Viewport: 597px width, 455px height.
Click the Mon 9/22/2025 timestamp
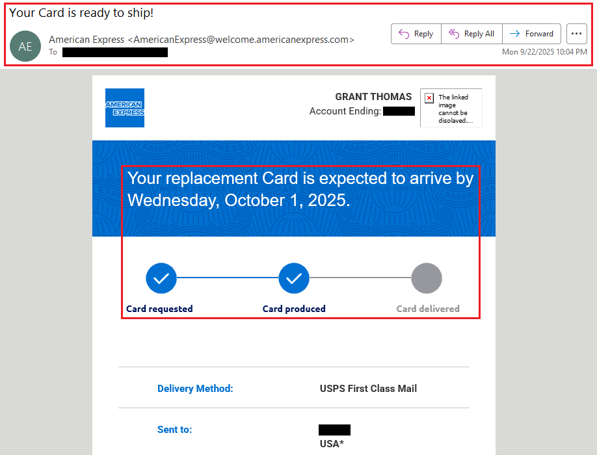(x=544, y=52)
